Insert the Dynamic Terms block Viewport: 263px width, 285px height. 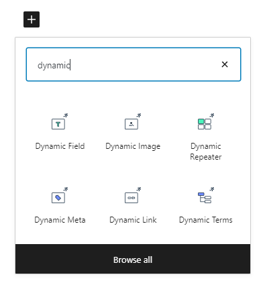[x=206, y=206]
